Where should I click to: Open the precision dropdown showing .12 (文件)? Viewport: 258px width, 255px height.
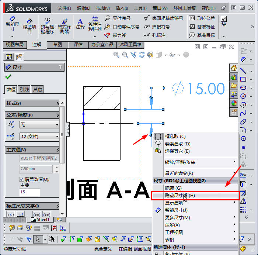(x=39, y=137)
